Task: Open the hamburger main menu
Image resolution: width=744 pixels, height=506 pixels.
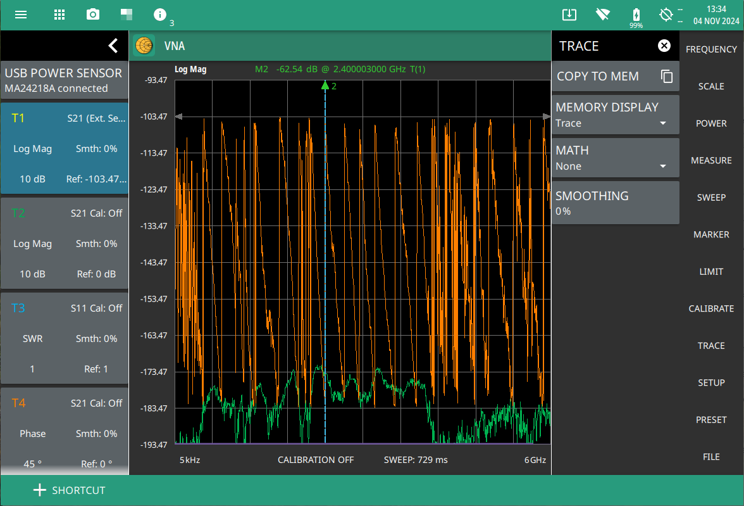Action: click(21, 15)
